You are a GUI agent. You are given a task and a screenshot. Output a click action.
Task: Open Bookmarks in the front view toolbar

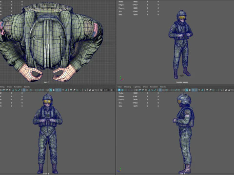(x=10, y=90)
